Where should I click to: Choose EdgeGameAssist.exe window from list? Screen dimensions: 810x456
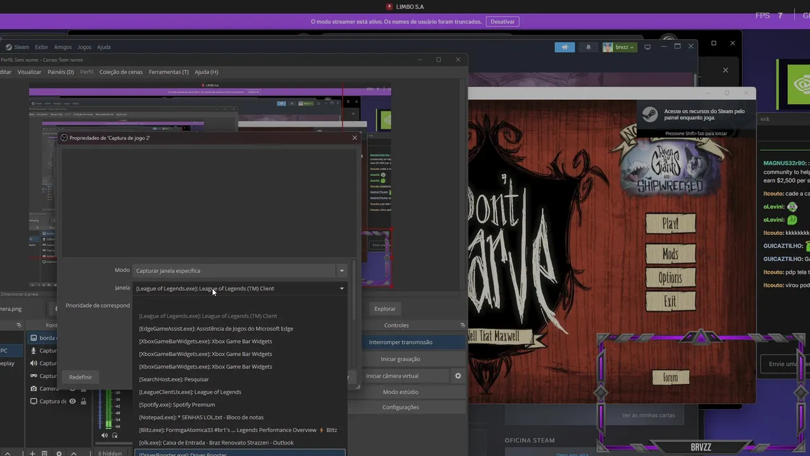(240, 329)
